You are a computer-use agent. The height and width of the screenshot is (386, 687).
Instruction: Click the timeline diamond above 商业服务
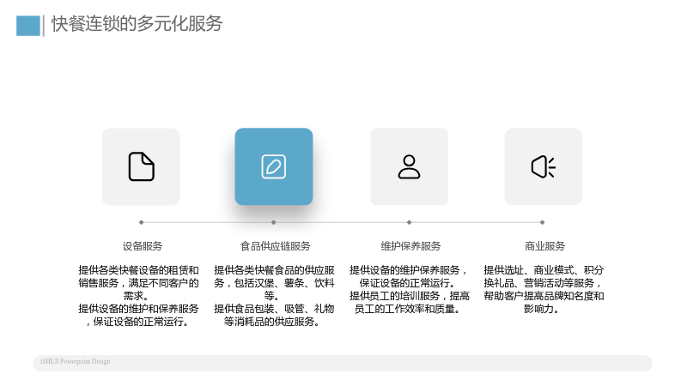(x=542, y=222)
